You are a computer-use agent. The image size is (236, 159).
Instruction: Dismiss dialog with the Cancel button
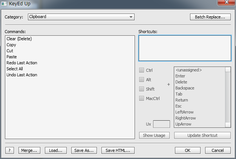pos(218,150)
